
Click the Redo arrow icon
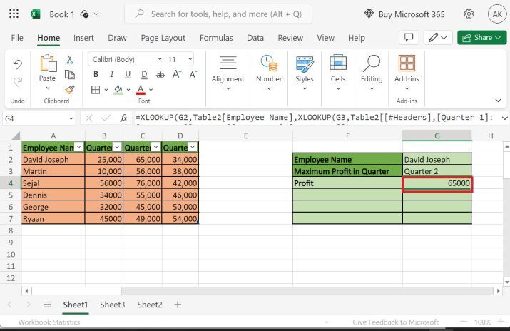(17, 82)
